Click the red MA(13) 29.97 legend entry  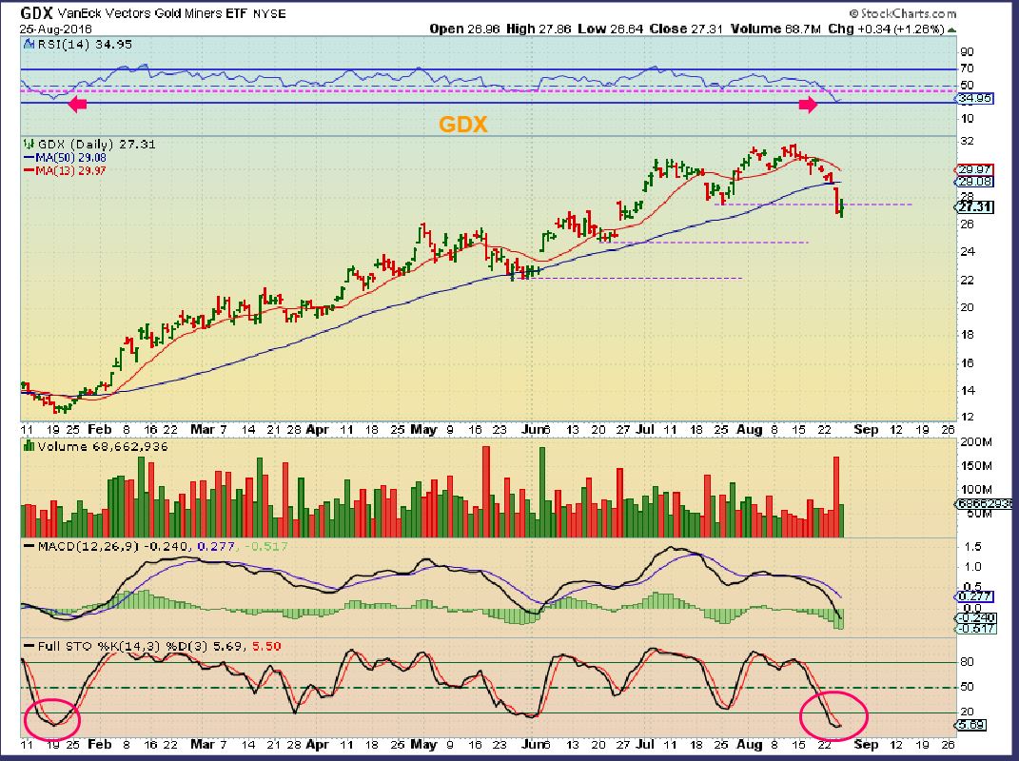65,170
